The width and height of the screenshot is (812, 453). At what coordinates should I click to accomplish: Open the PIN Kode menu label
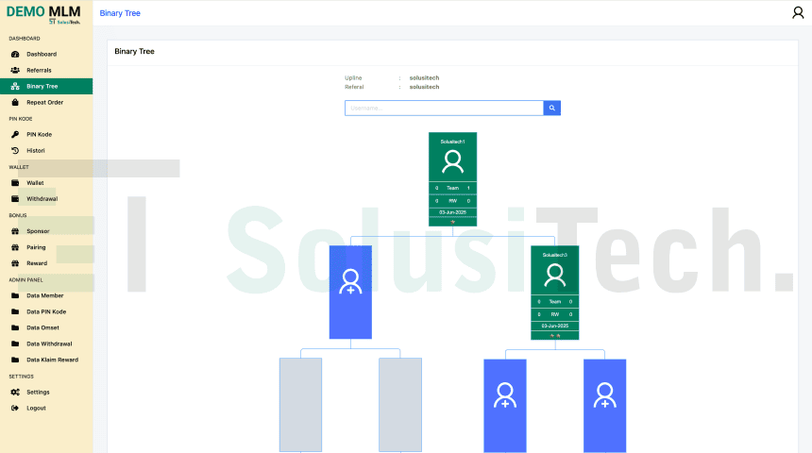(39, 134)
